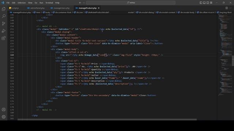Click the horizontal scrollbar below the editor
The width and height of the screenshot is (234, 131).
pyautogui.click(x=107, y=119)
